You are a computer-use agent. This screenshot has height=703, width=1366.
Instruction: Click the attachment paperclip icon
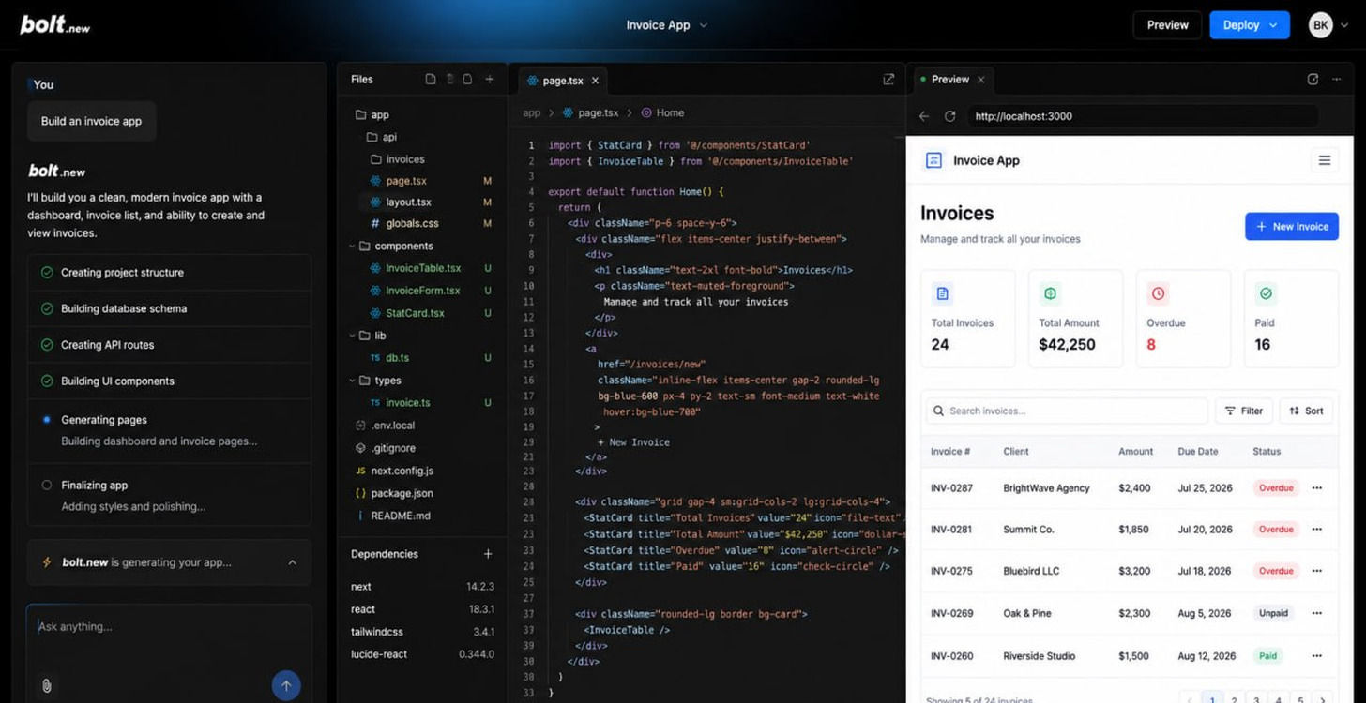click(x=46, y=686)
